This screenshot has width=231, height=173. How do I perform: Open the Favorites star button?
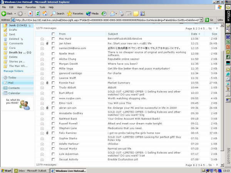point(75,14)
